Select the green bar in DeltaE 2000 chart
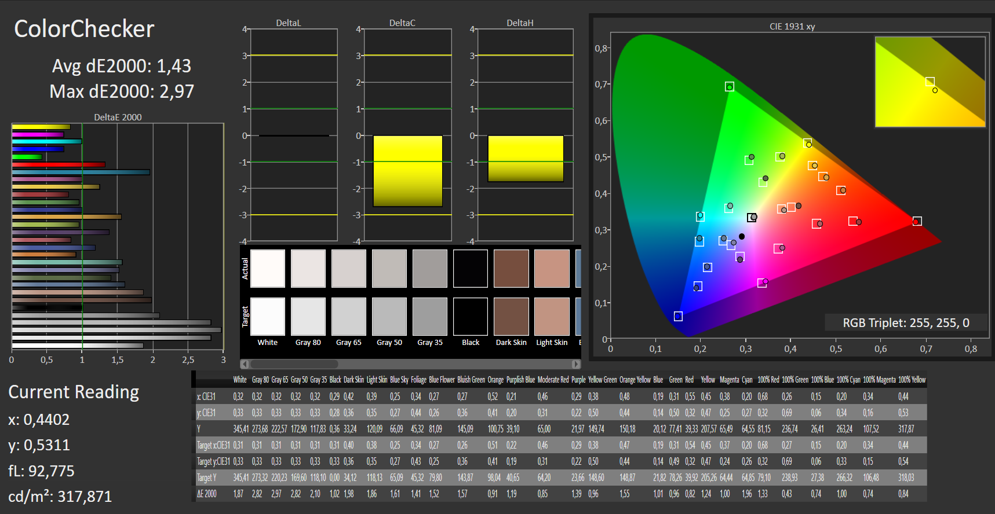The height and width of the screenshot is (514, 995). coord(27,157)
